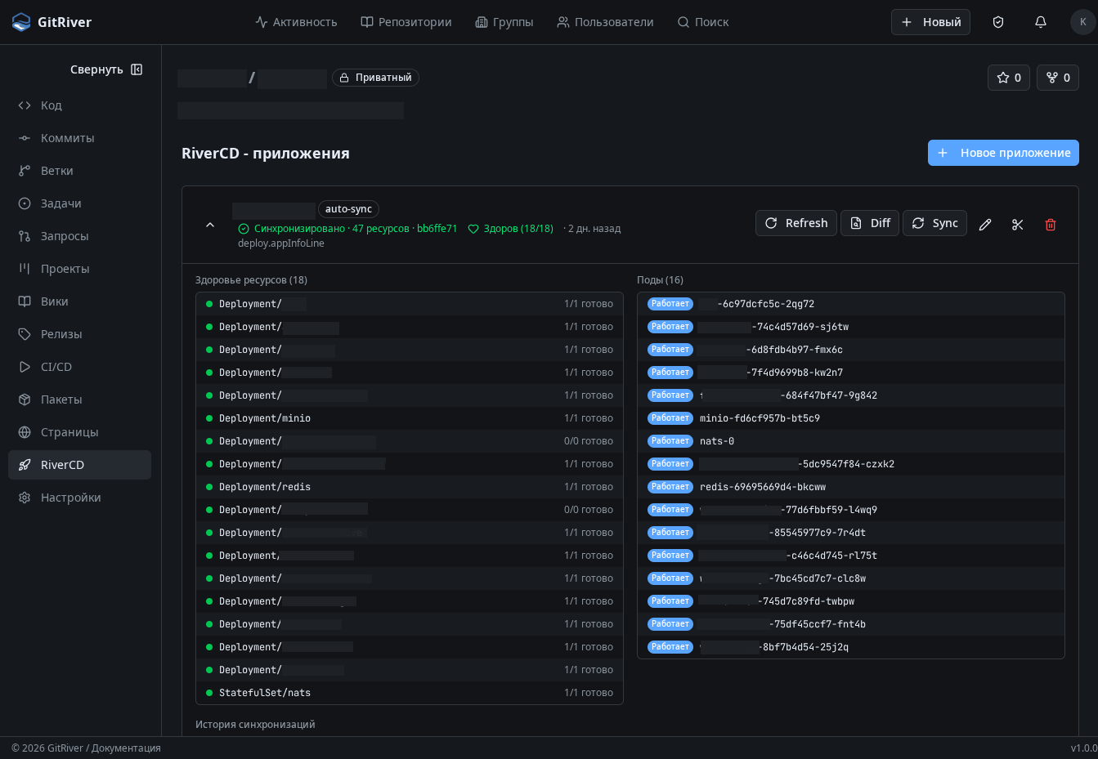Star the repository
This screenshot has height=759, width=1098.
pos(1009,78)
